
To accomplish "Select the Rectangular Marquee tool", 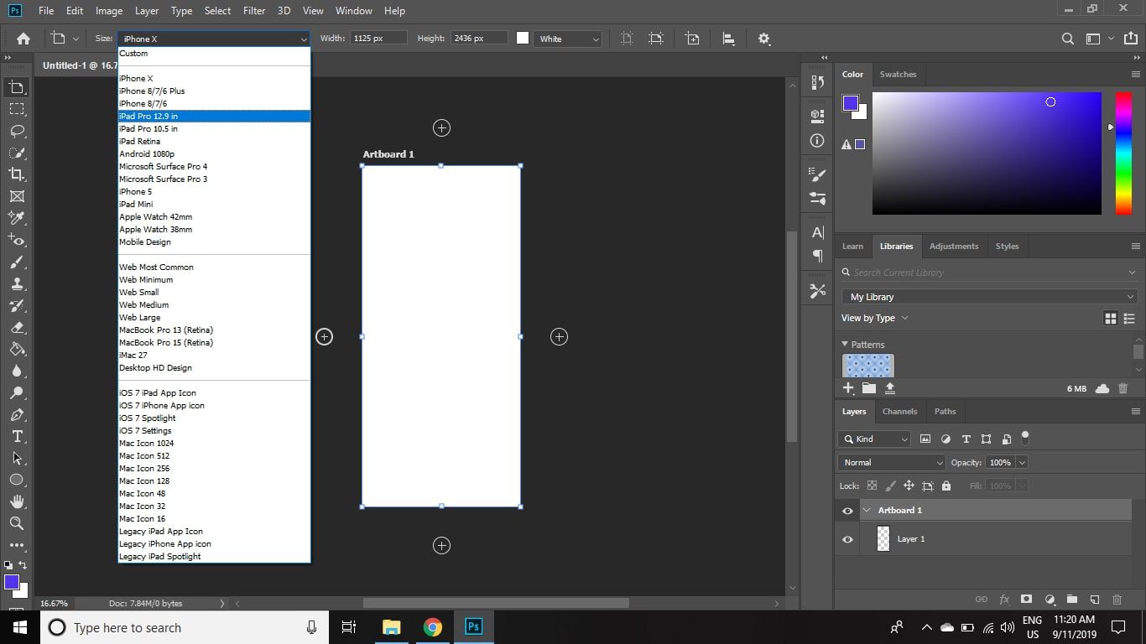I will click(x=16, y=109).
